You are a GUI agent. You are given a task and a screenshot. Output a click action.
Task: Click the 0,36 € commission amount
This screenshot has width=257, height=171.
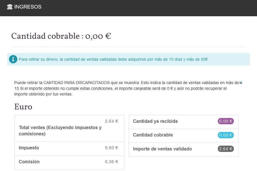pyautogui.click(x=111, y=162)
